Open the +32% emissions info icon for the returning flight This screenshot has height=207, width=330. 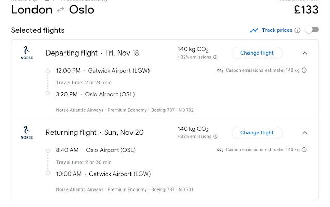tap(216, 136)
